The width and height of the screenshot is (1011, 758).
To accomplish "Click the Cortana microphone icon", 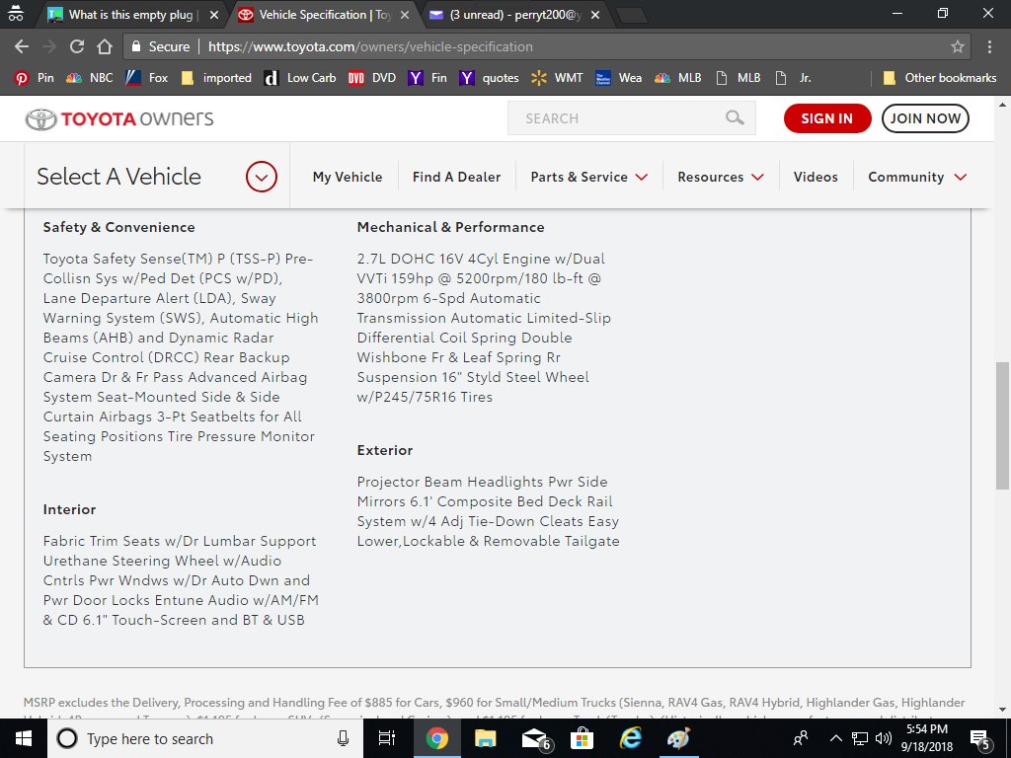I will pos(343,738).
